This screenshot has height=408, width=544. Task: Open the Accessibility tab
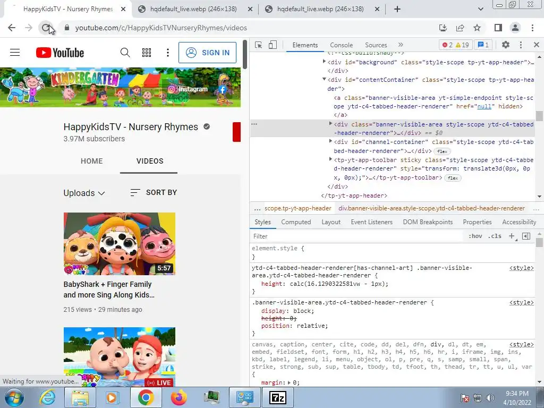[x=519, y=222]
